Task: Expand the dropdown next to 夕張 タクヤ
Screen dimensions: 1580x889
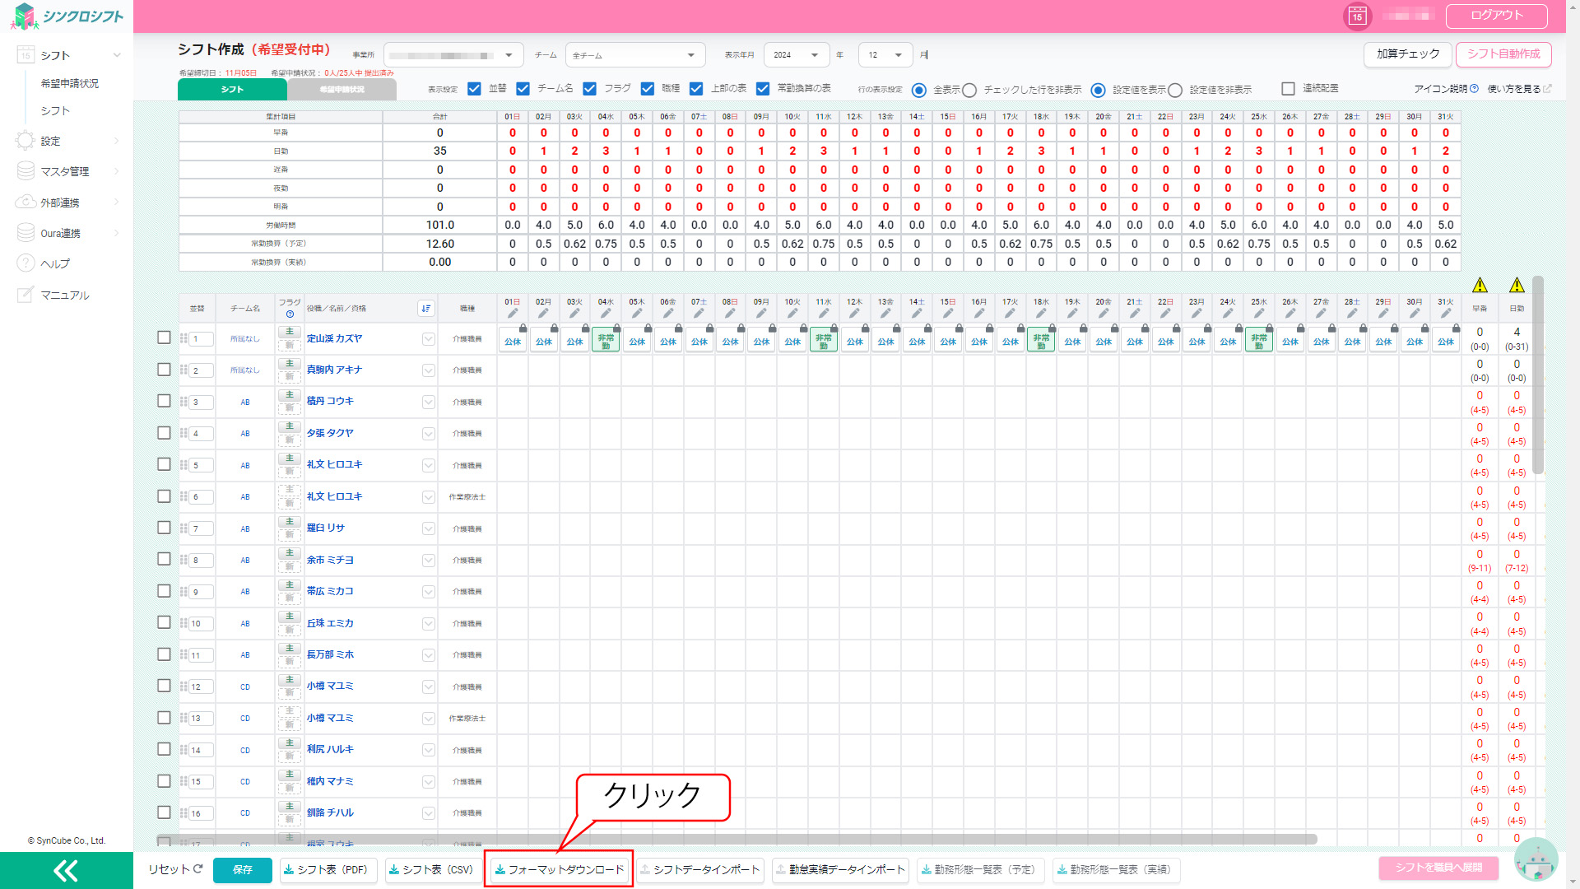Action: [x=429, y=434]
